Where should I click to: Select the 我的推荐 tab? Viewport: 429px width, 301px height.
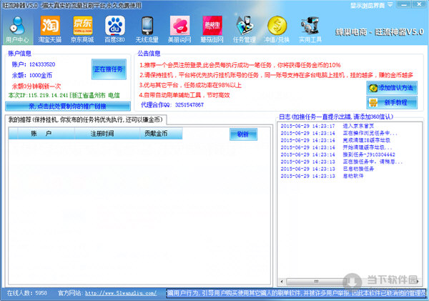pyautogui.click(x=86, y=119)
